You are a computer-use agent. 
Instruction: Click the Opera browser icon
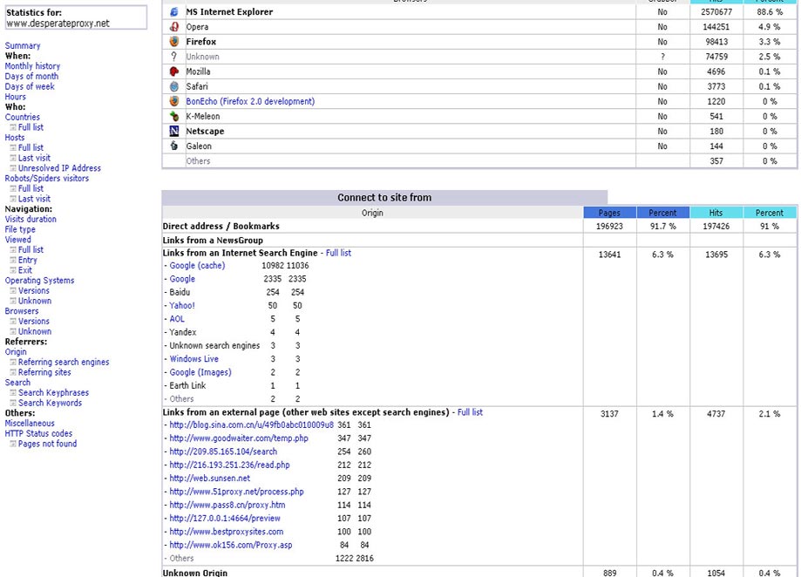(174, 26)
